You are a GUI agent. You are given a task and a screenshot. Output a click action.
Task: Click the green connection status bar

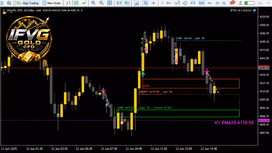[250, 3]
